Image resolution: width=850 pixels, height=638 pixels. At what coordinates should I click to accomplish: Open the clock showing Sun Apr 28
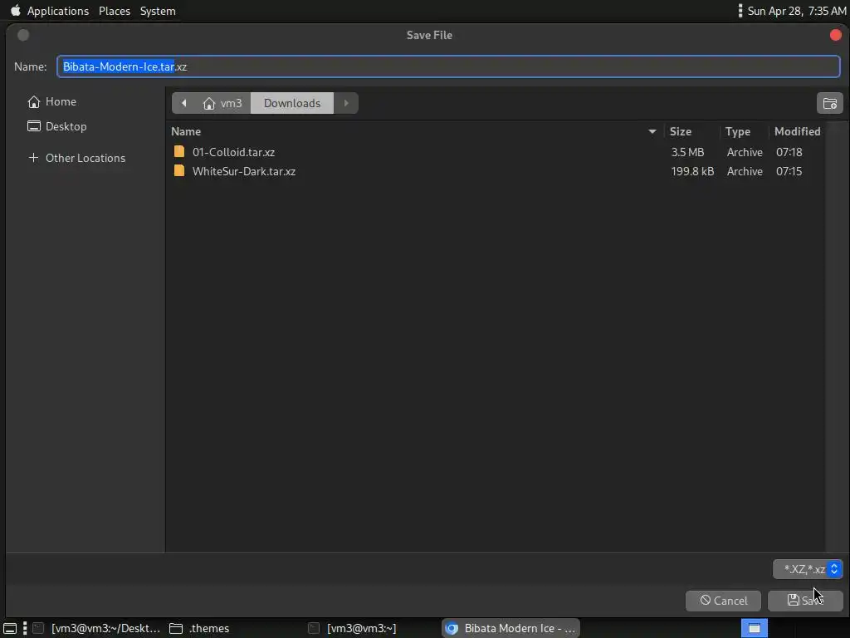tap(797, 11)
